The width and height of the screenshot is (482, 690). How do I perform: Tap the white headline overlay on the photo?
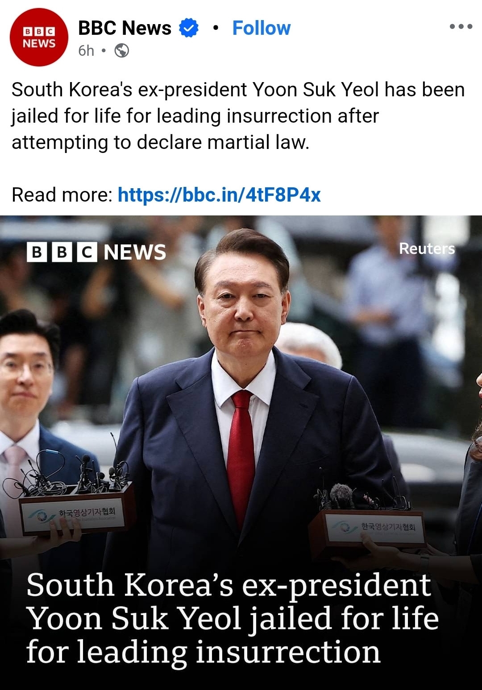tap(232, 618)
